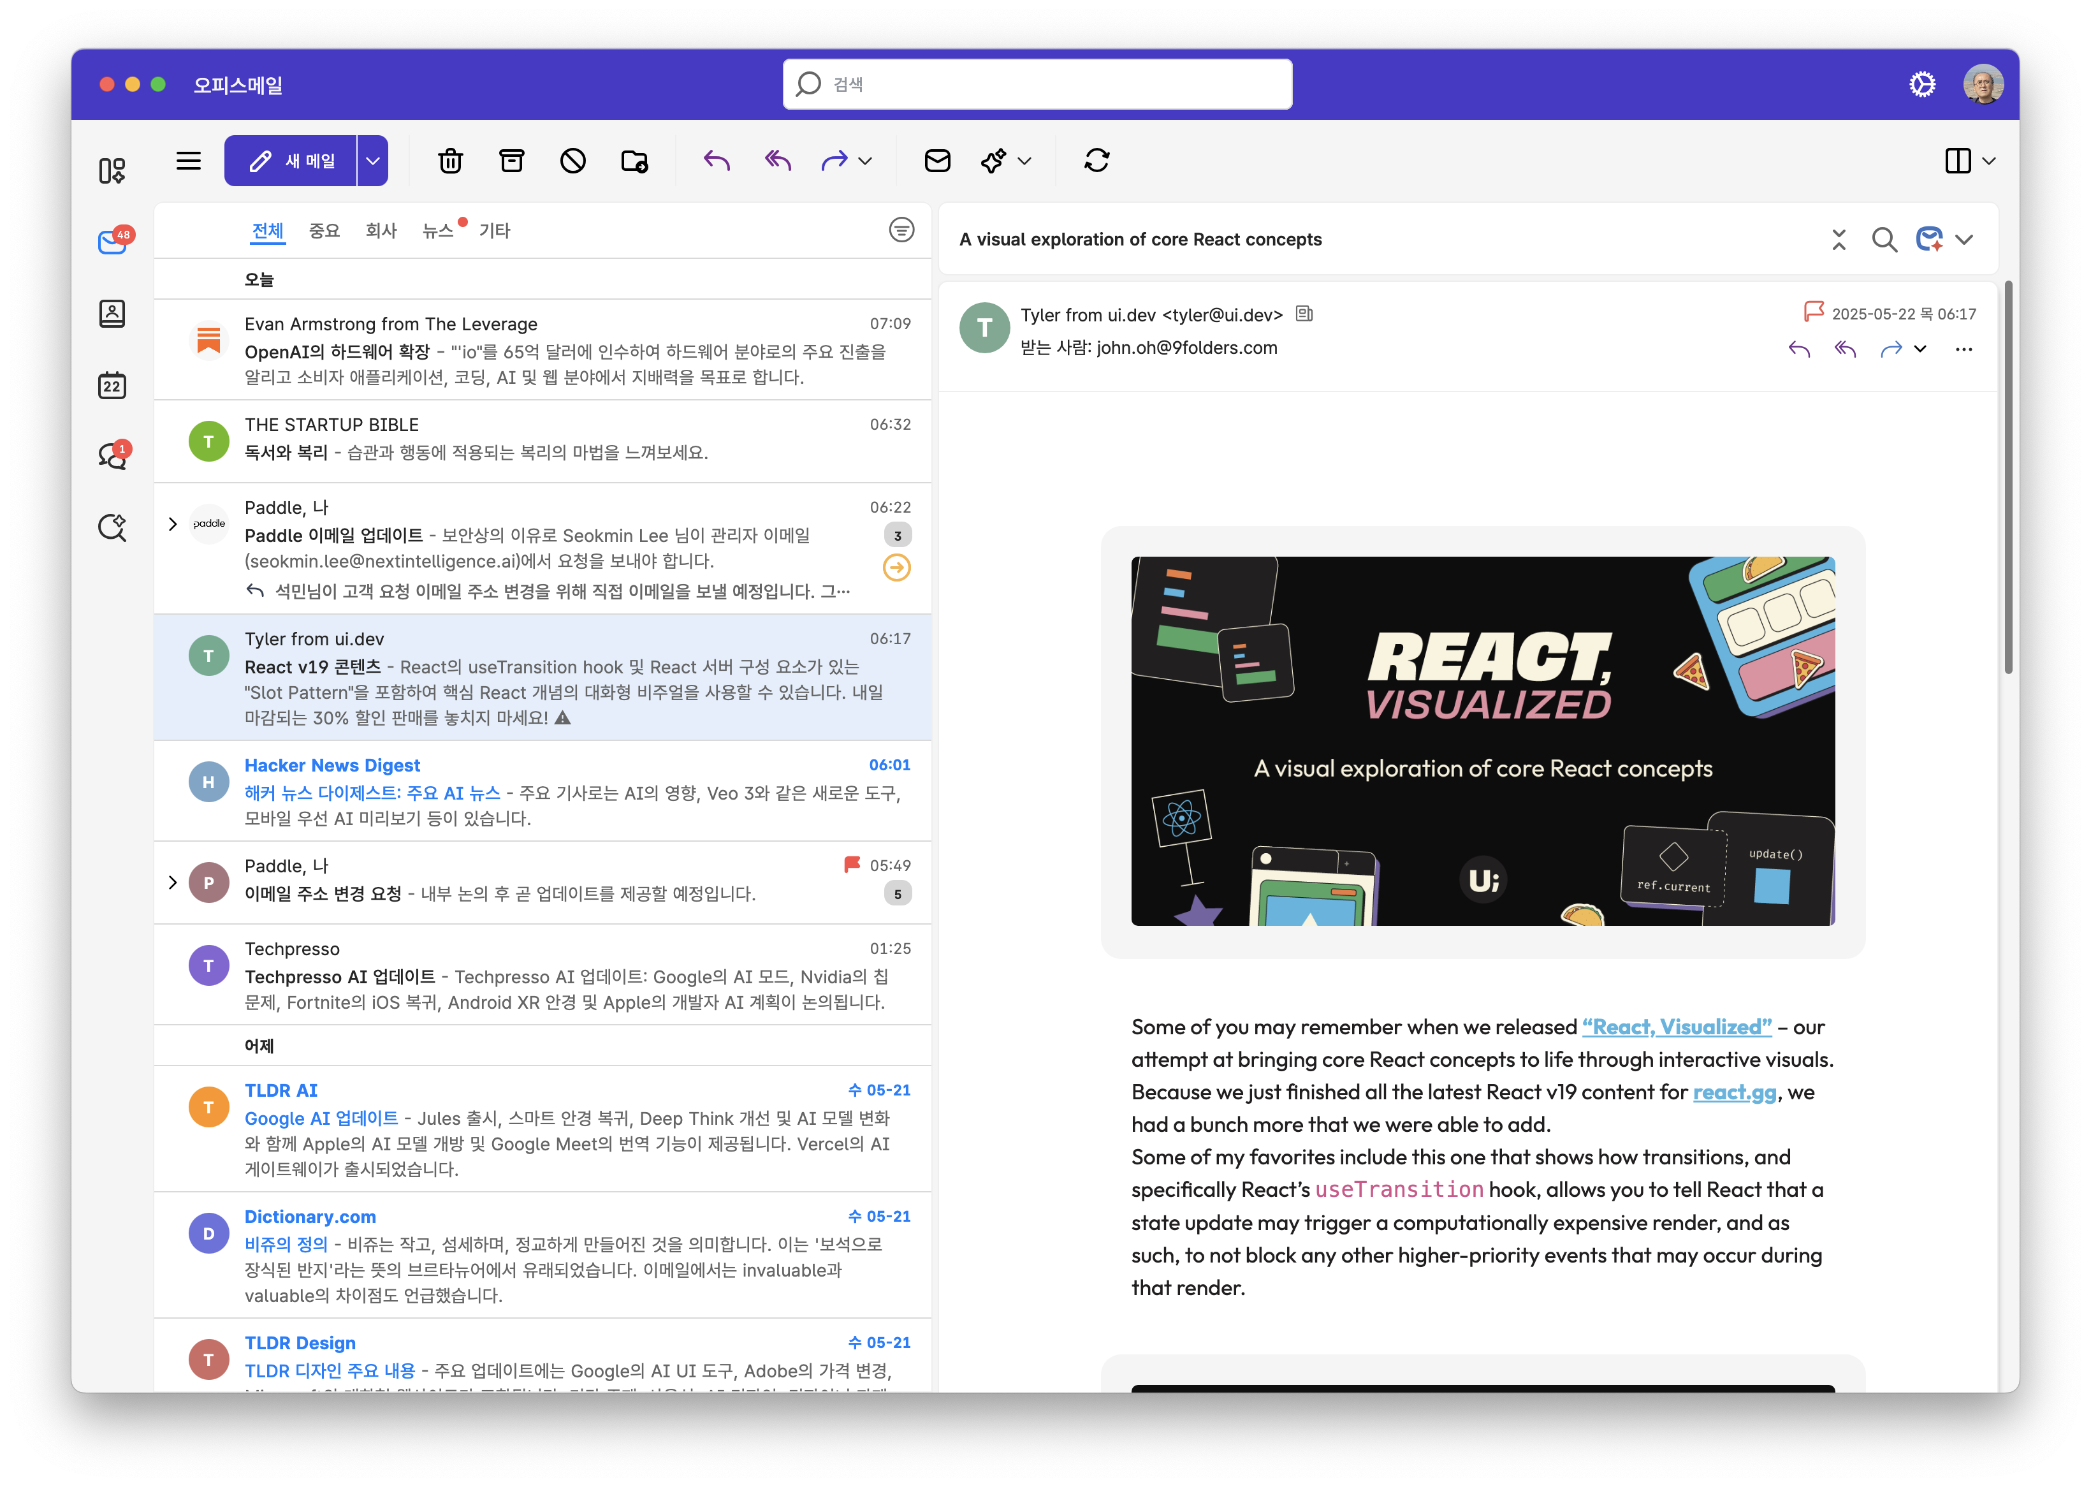This screenshot has width=2091, height=1487.
Task: Refresh the mailbox with sync icon
Action: click(1096, 161)
